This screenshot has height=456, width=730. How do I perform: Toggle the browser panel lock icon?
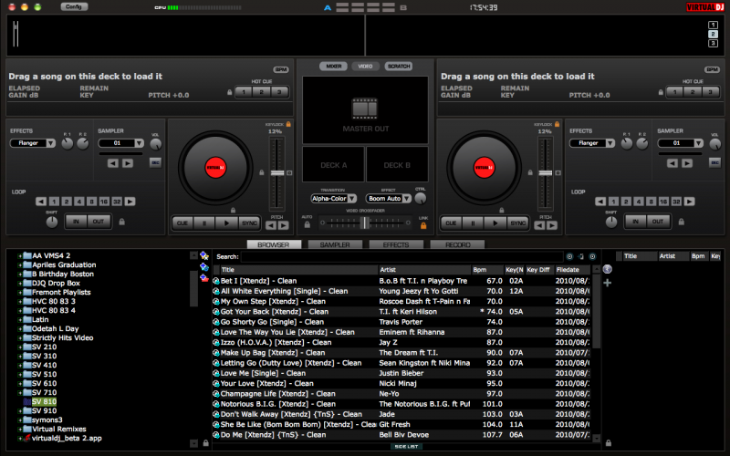tap(206, 443)
